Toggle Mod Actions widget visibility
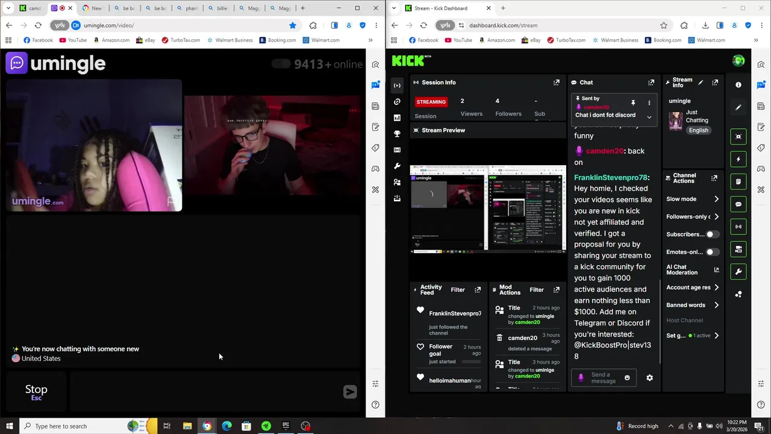Screen dimensions: 771x434 click(738, 181)
